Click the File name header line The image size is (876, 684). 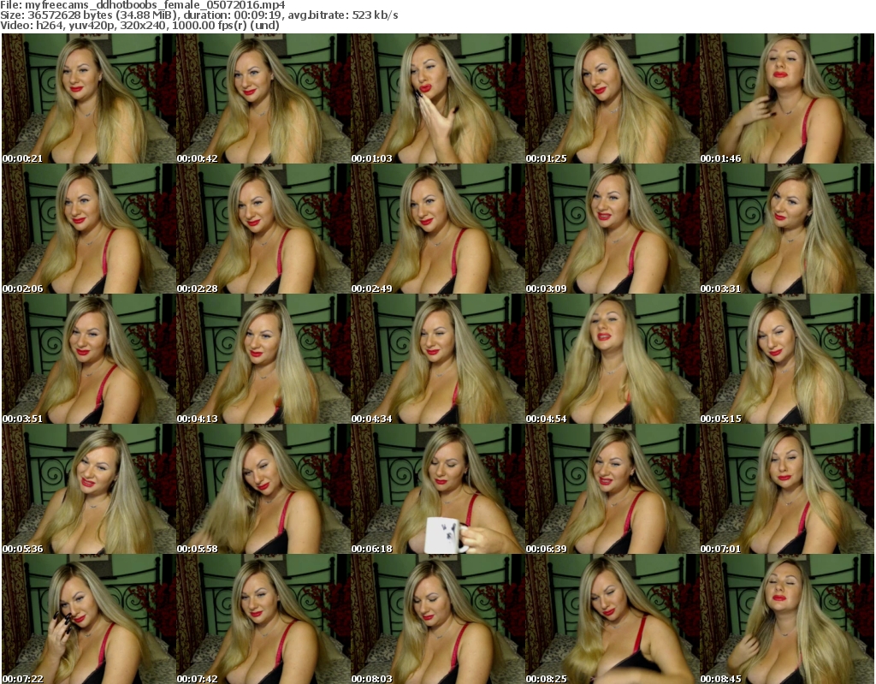click(x=143, y=5)
